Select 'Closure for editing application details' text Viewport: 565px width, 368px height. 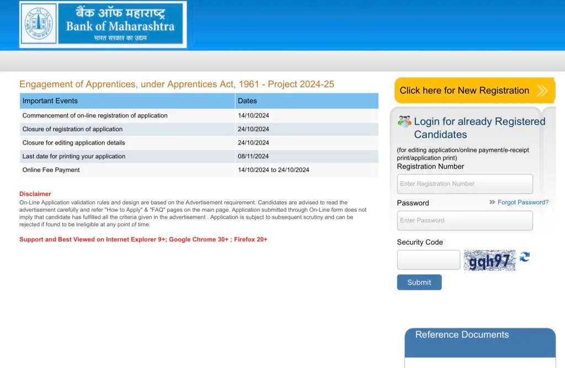point(73,143)
